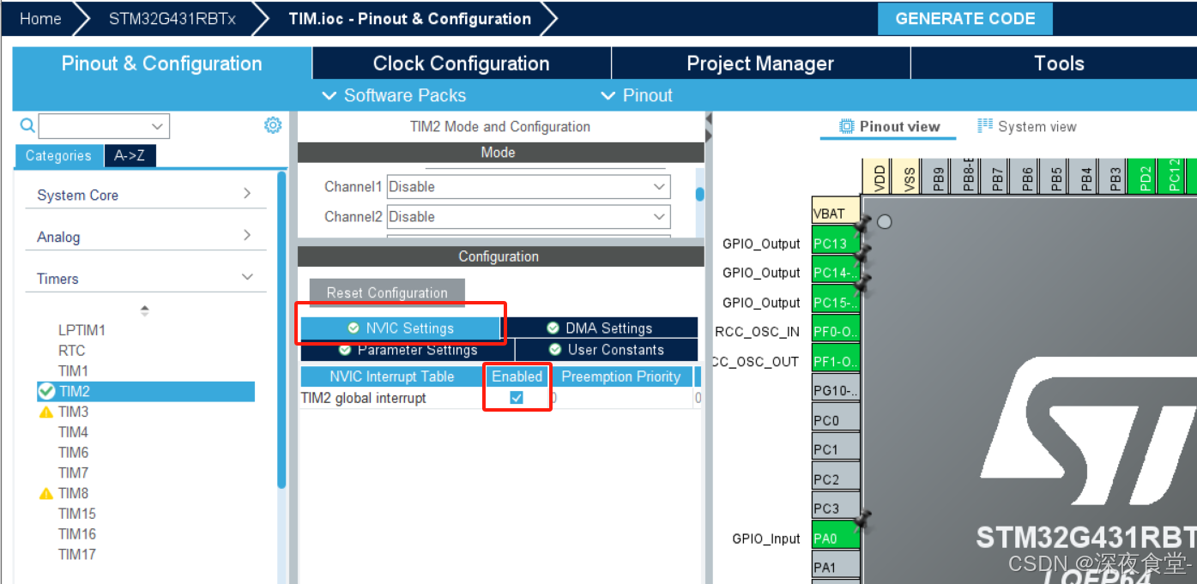Click the Timers list scrollbar

pyautogui.click(x=281, y=330)
